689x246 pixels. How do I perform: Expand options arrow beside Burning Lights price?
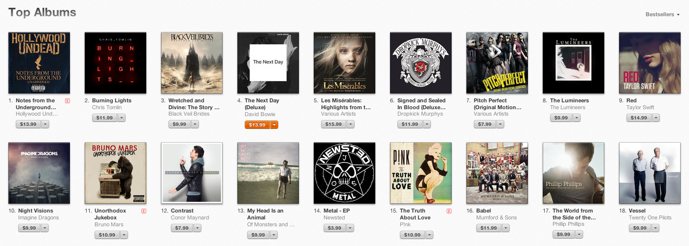(122, 118)
